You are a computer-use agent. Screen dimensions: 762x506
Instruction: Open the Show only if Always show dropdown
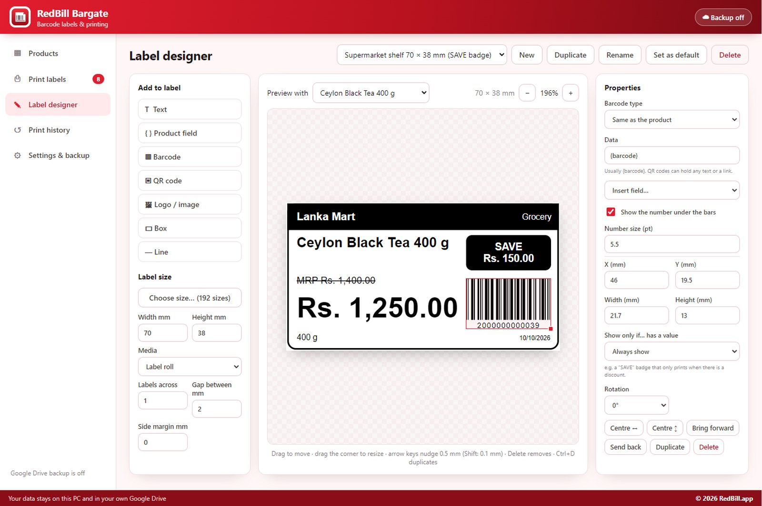(672, 351)
